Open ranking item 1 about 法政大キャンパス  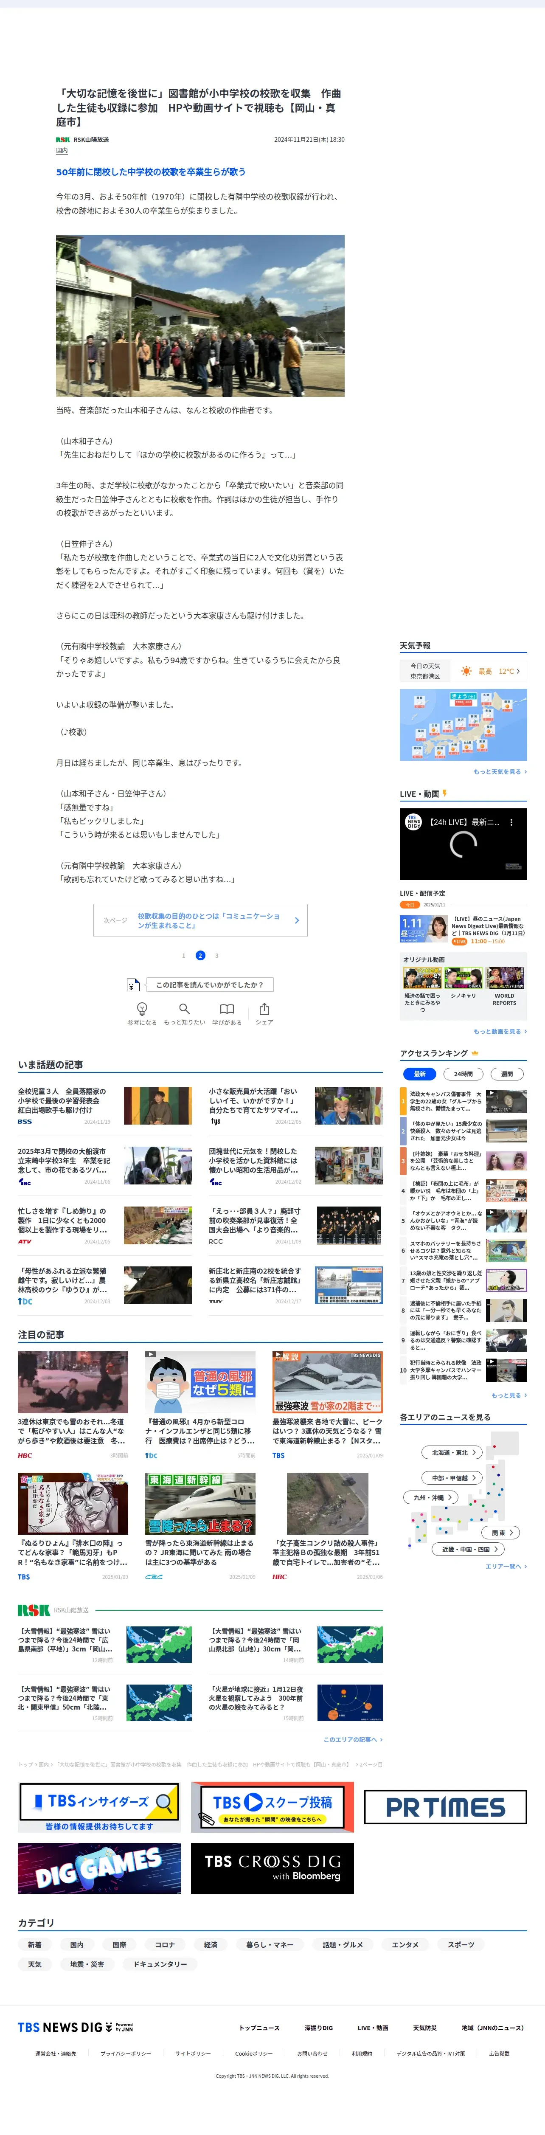click(463, 1102)
